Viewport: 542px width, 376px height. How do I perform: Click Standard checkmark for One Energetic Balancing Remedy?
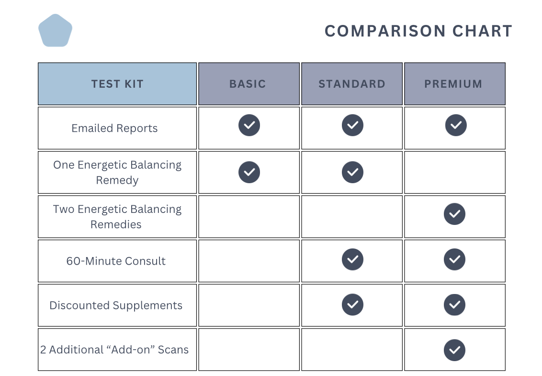(x=352, y=172)
